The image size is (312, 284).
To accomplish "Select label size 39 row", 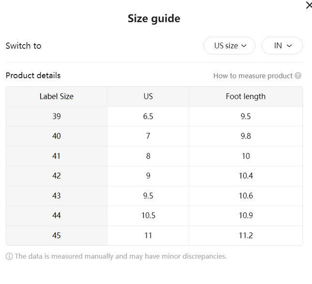I will tap(154, 117).
